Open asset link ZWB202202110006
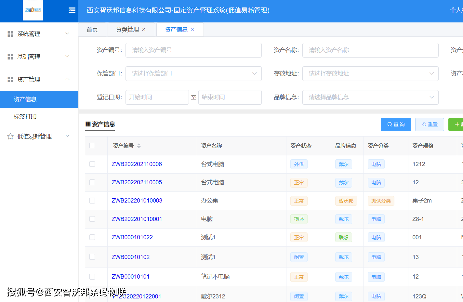463x302 pixels. click(137, 164)
